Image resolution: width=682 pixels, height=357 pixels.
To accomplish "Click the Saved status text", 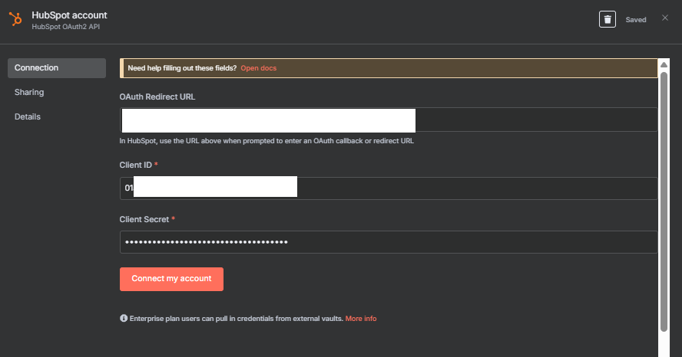I will click(x=635, y=20).
